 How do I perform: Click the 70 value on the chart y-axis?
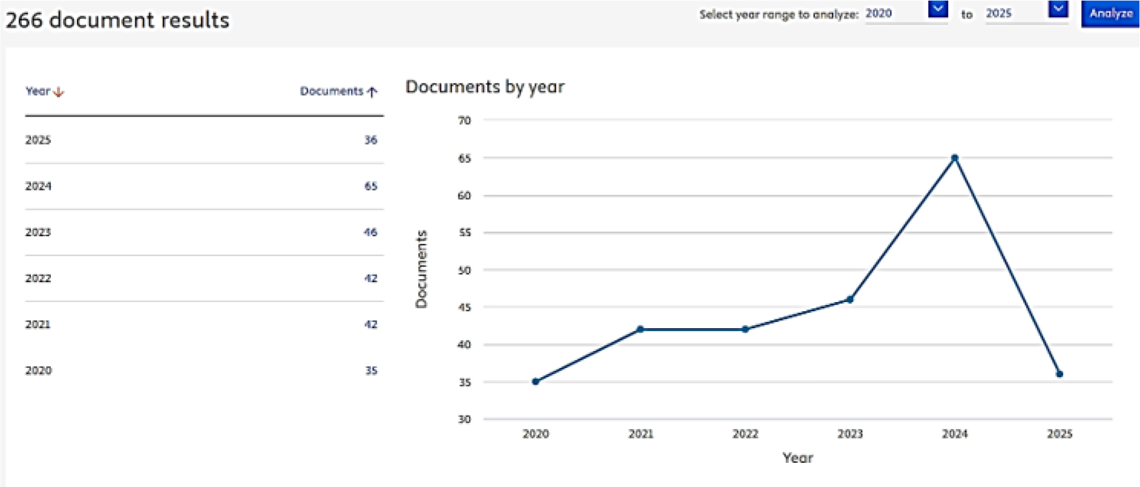pyautogui.click(x=464, y=120)
